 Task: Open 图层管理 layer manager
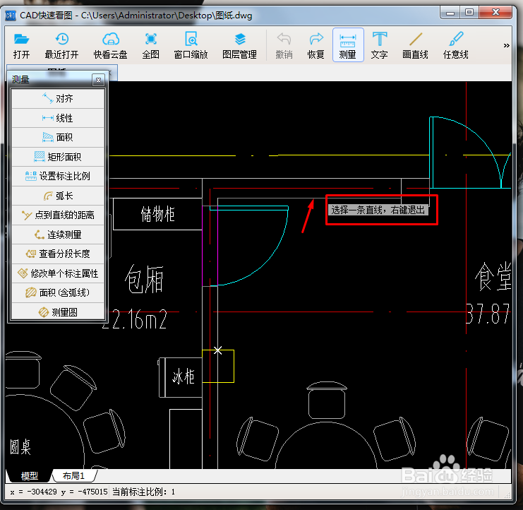point(239,46)
